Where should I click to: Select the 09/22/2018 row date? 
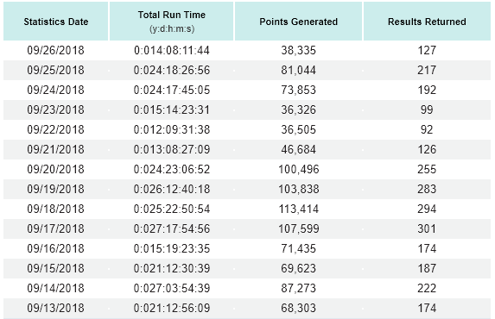point(55,130)
